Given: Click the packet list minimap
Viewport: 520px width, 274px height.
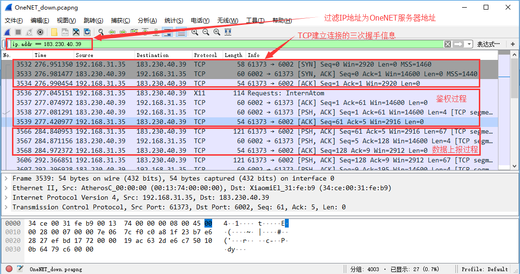Looking at the screenshot, I should 504,110.
